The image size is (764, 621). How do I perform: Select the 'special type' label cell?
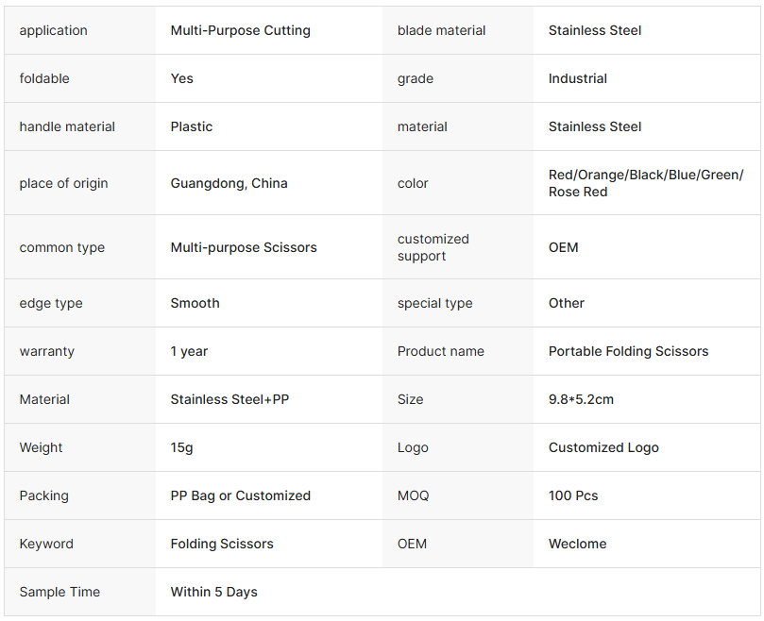click(x=434, y=303)
